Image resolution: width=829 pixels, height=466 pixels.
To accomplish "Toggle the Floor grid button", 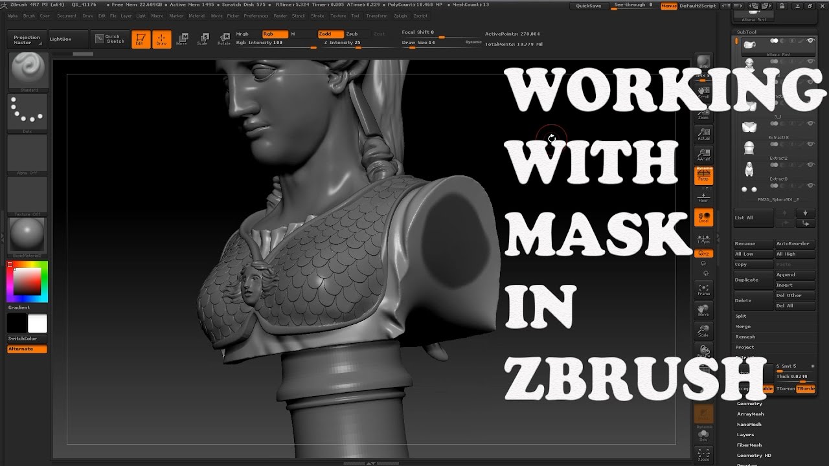I will [703, 196].
